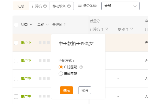
Task: Switch to 移动设备 tab
Action: 62,6
